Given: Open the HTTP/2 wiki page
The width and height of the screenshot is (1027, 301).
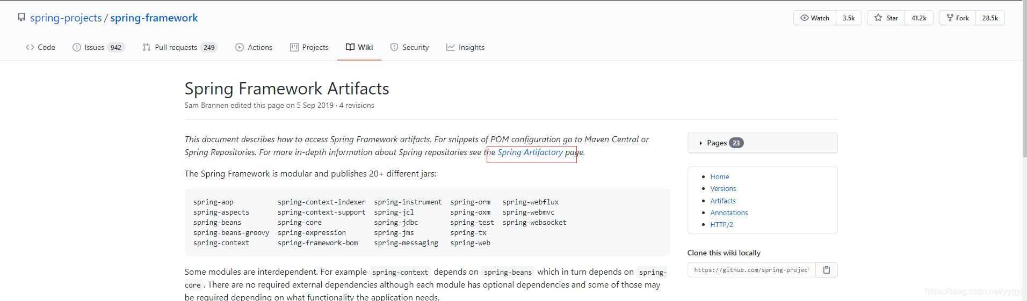Looking at the screenshot, I should pyautogui.click(x=721, y=224).
